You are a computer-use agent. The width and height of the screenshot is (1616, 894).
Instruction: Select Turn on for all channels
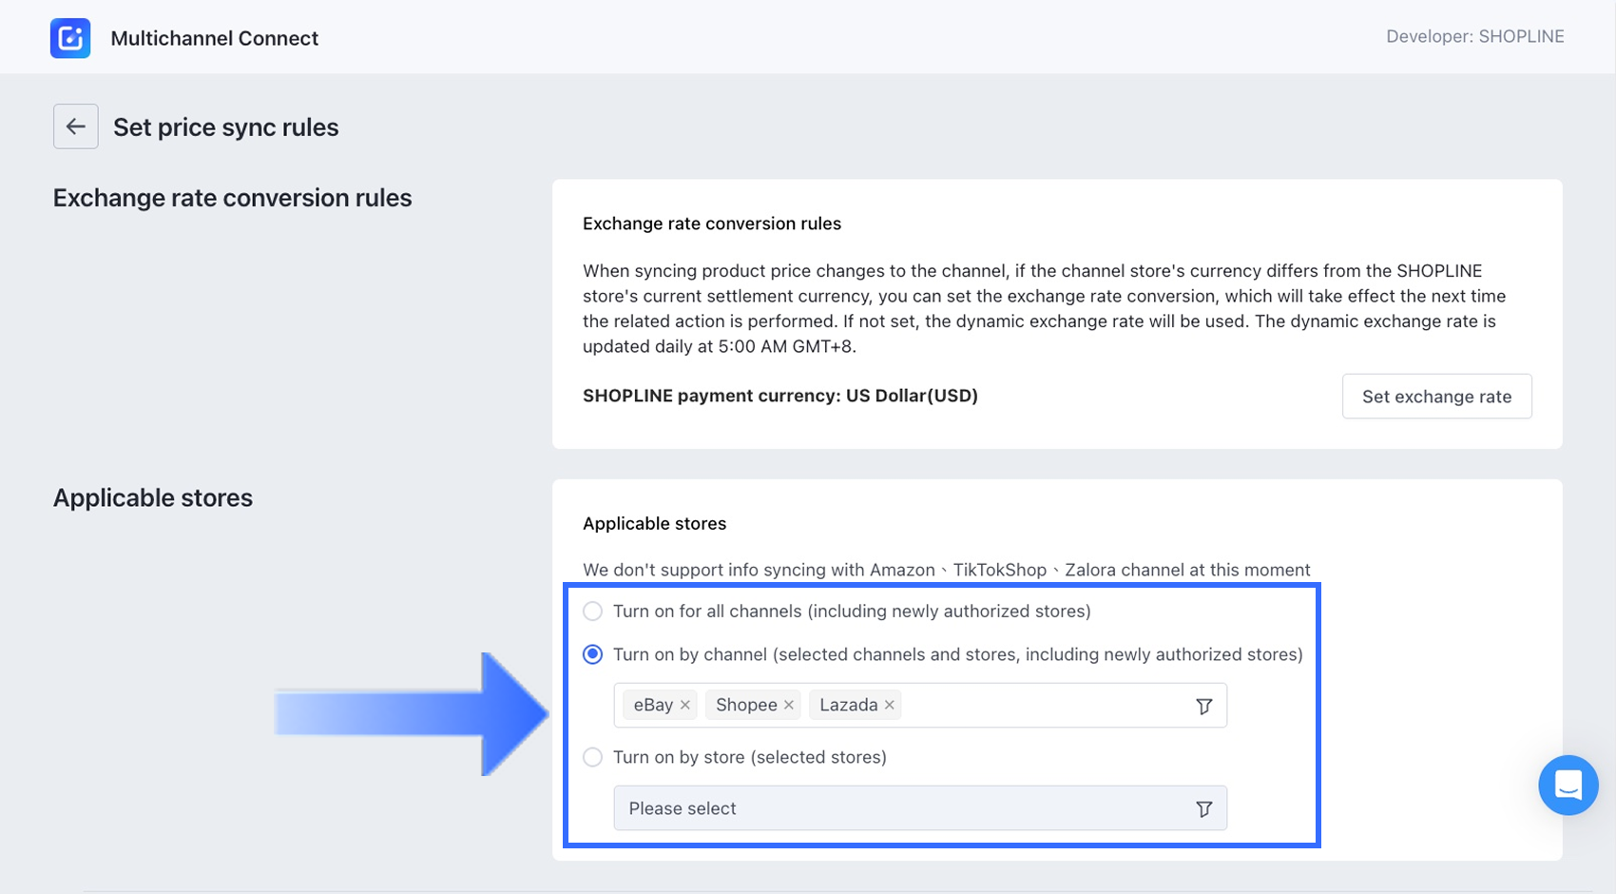[x=593, y=611]
